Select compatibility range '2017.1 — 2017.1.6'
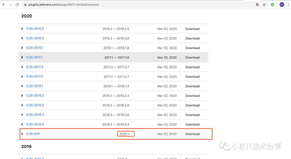This screenshot has height=159, width=291. click(117, 57)
